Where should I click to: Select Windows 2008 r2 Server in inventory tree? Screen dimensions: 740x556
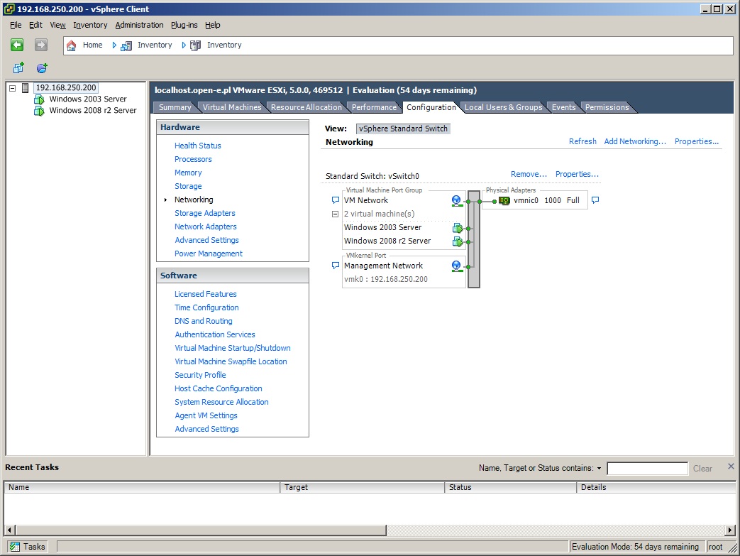(93, 111)
